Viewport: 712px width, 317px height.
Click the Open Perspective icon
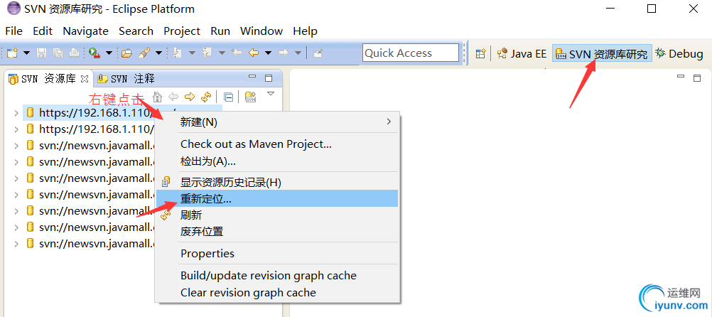480,53
